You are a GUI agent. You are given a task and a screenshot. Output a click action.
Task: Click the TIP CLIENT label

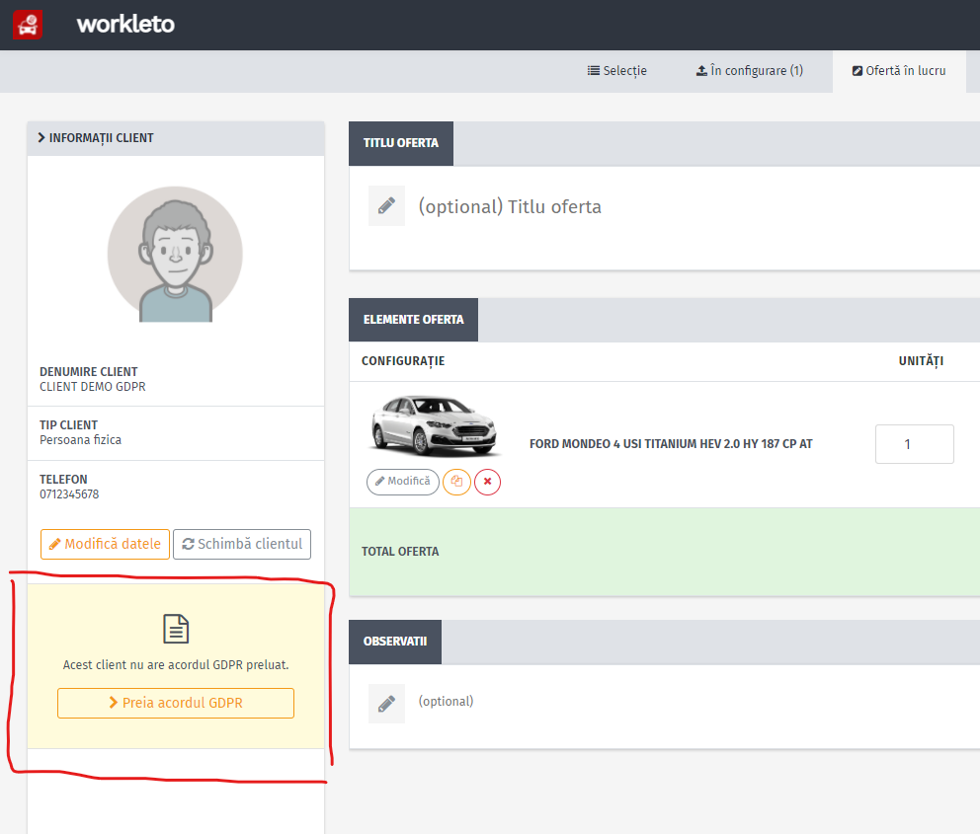pyautogui.click(x=69, y=425)
